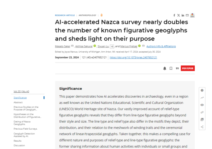Bookmark this article
Screen dimensions: 212x149
[171, 69]
